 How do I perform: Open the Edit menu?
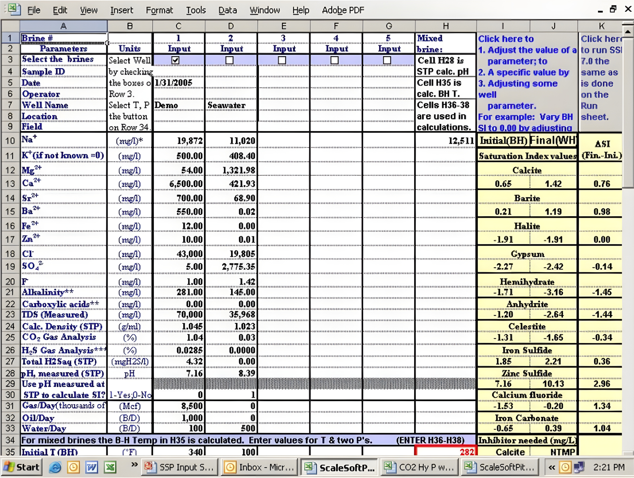pos(60,10)
